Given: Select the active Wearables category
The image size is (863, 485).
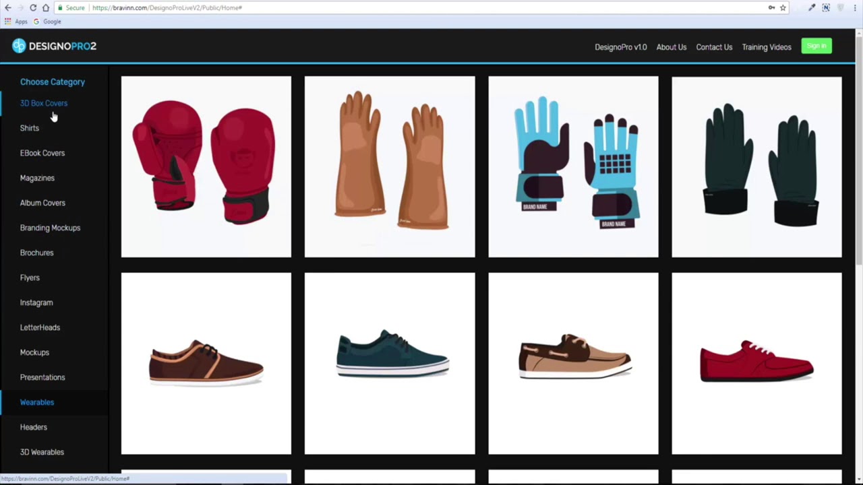Looking at the screenshot, I should (x=37, y=402).
